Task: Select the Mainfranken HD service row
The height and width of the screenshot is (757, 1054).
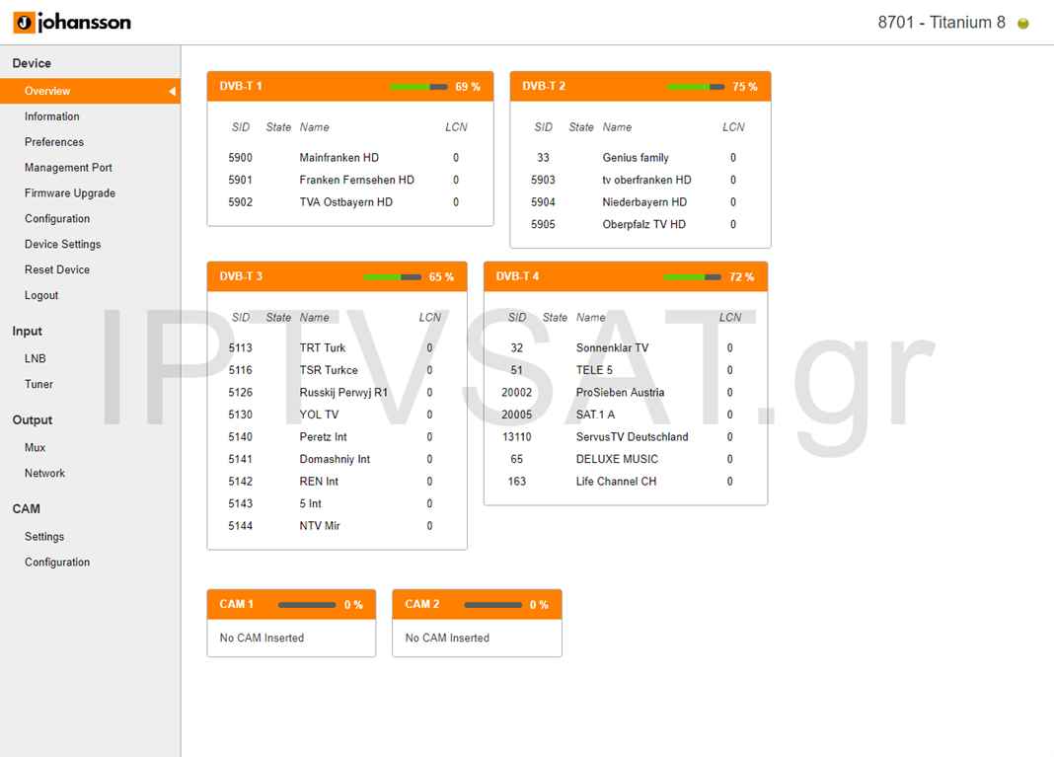Action: click(339, 158)
